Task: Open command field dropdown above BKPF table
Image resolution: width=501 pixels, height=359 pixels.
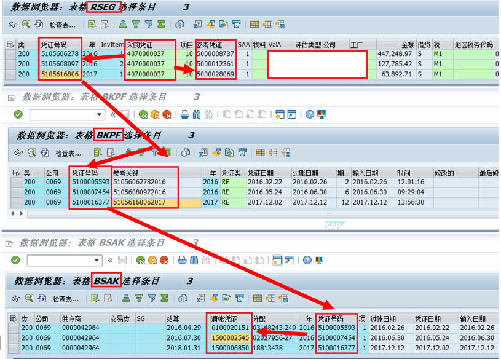Action: click(x=100, y=114)
